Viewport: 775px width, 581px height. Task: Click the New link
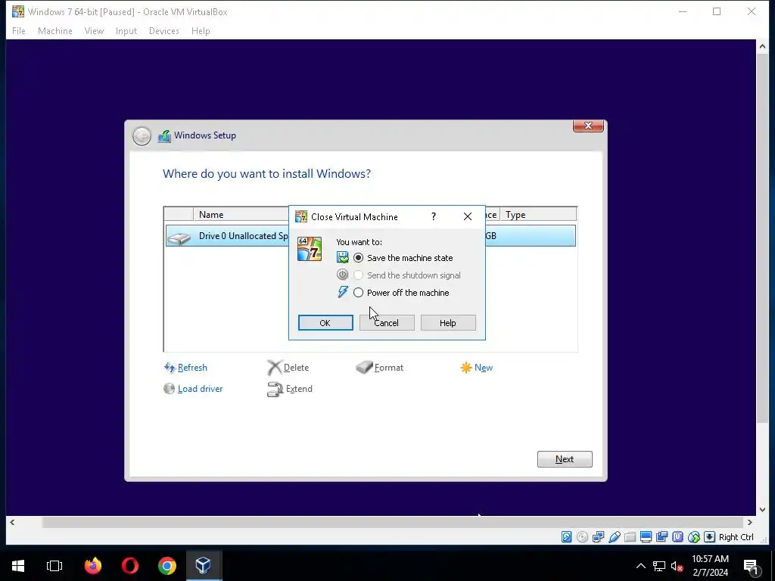(484, 368)
